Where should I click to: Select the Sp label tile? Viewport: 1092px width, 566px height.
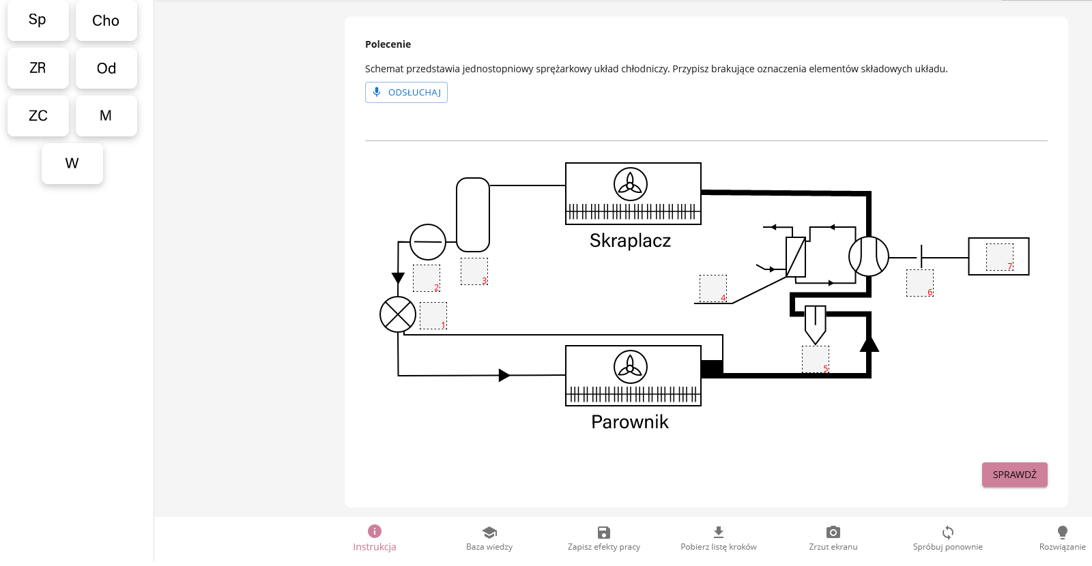(38, 20)
